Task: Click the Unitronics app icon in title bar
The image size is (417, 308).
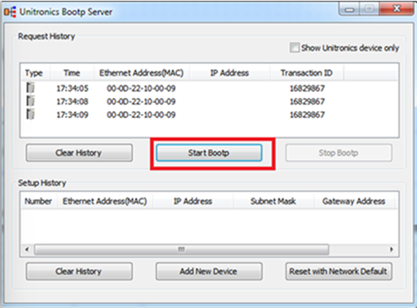Action: pyautogui.click(x=10, y=12)
